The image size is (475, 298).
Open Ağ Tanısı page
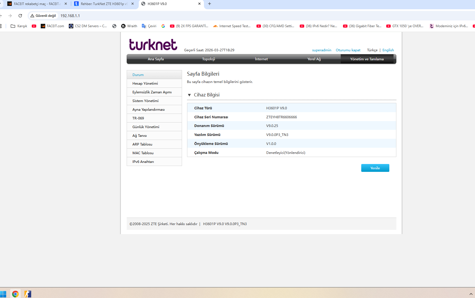tap(154, 136)
